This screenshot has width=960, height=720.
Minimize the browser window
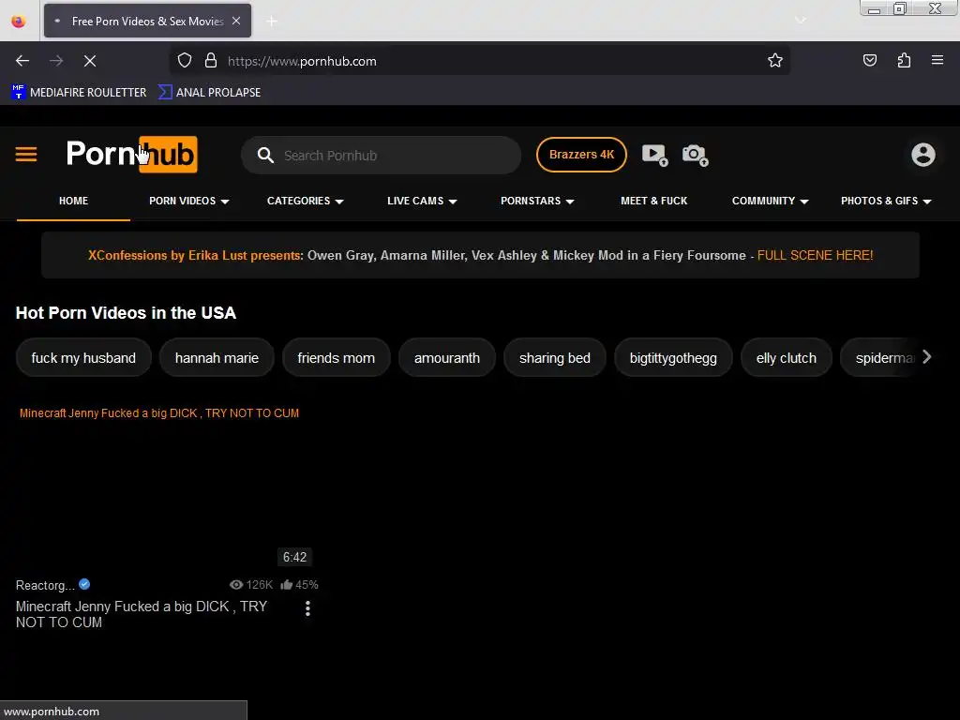click(875, 9)
